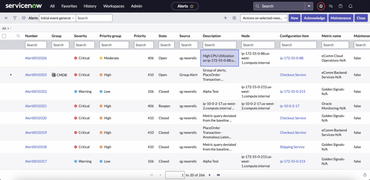Screen dimensions: 370x180
Task: Open the Initial event generated field dropdown
Action: pos(57,18)
